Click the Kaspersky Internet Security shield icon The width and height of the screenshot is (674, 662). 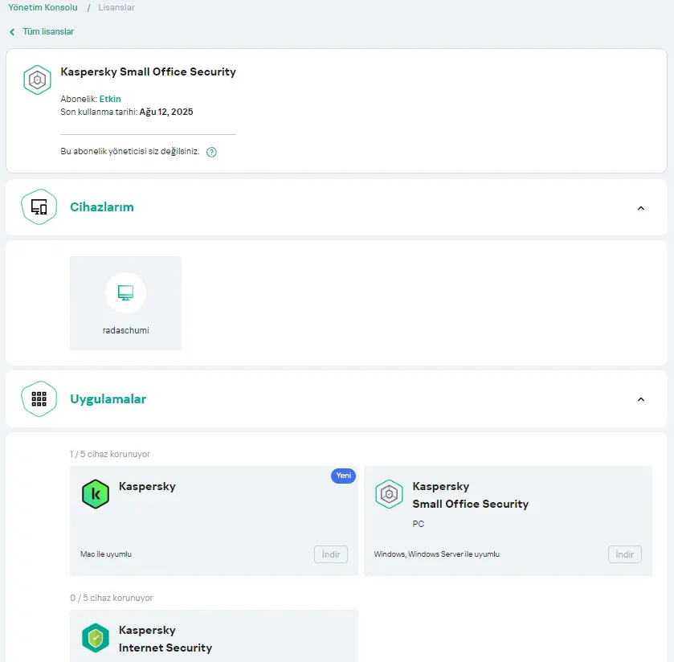[x=96, y=638]
